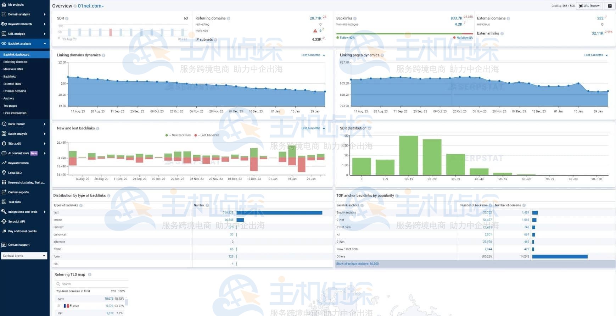The width and height of the screenshot is (616, 316).
Task: Open the Task lists icon
Action: point(4,202)
